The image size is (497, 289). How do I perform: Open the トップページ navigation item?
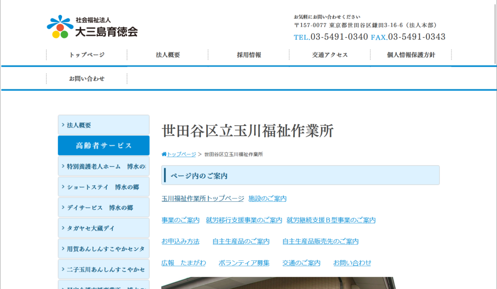click(86, 55)
